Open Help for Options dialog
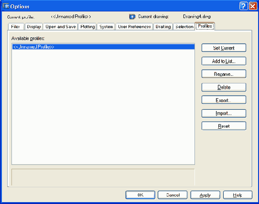Image resolution: width=259 pixels, height=204 pixels. tap(237, 195)
